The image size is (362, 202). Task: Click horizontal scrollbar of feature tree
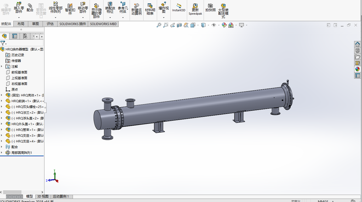point(12,192)
